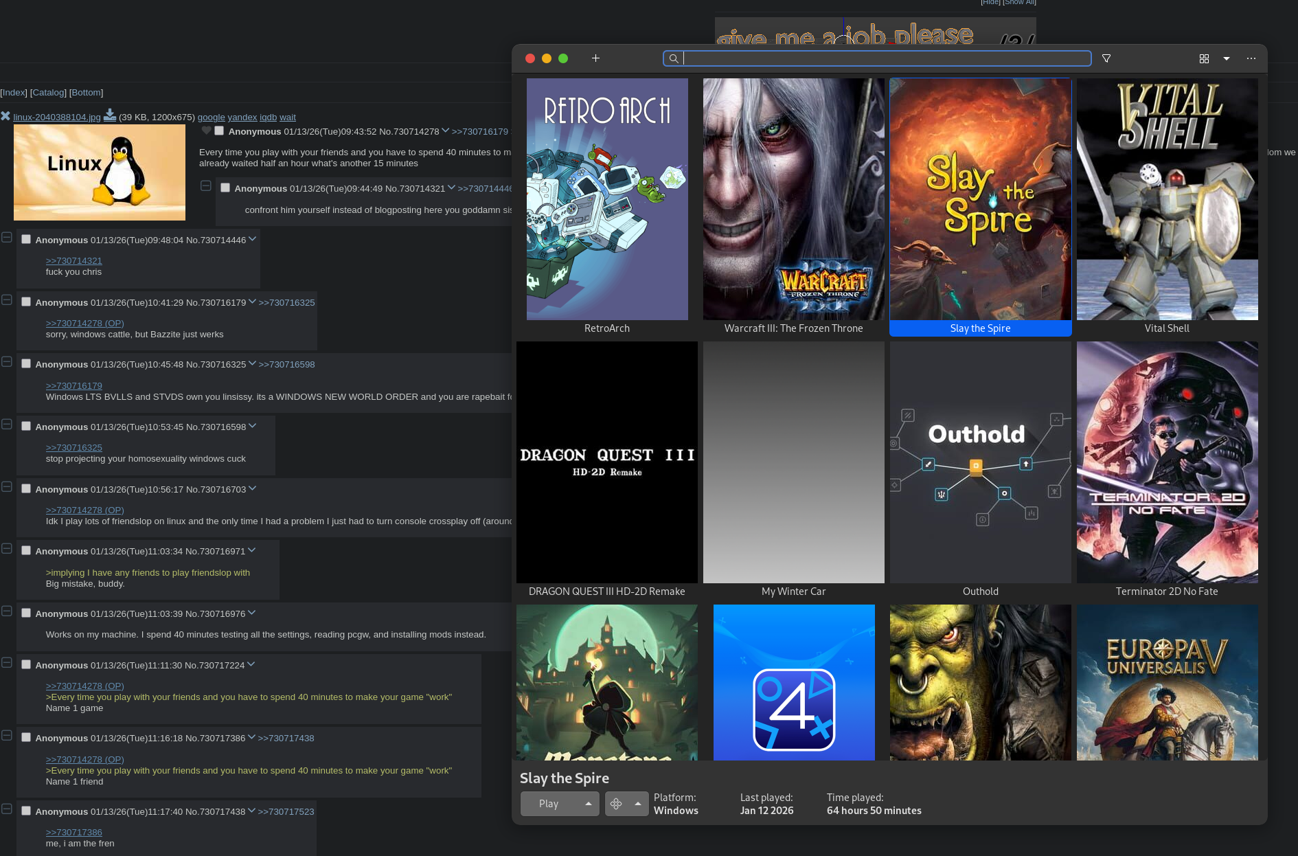The height and width of the screenshot is (856, 1298).
Task: Search the image with the google link
Action: [212, 117]
